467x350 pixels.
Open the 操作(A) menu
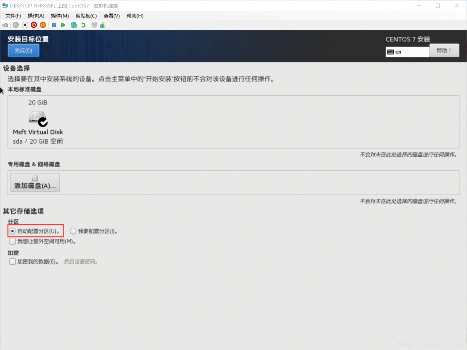(x=36, y=16)
